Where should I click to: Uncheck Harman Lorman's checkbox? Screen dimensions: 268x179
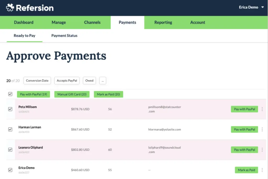(10, 129)
